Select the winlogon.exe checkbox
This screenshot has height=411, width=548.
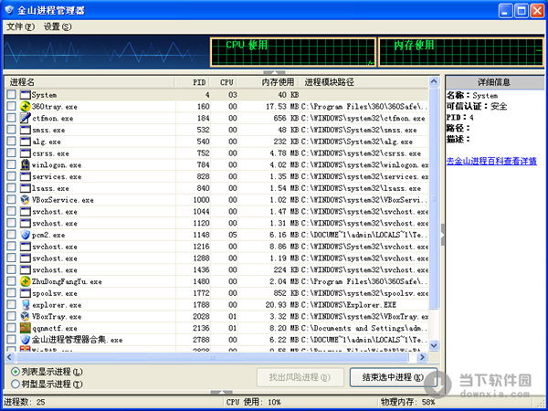11,164
